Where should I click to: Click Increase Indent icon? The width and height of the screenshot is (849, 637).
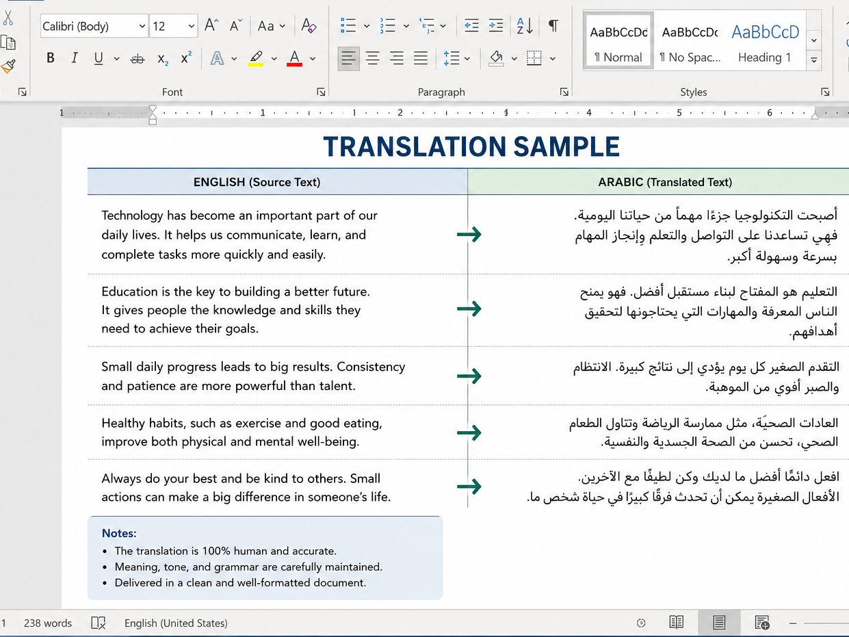coord(496,26)
